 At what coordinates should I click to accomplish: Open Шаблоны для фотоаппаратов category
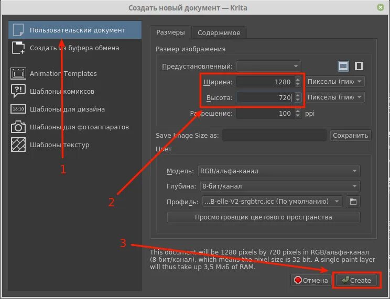75,127
